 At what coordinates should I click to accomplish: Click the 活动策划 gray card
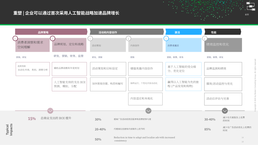(x=108, y=45)
